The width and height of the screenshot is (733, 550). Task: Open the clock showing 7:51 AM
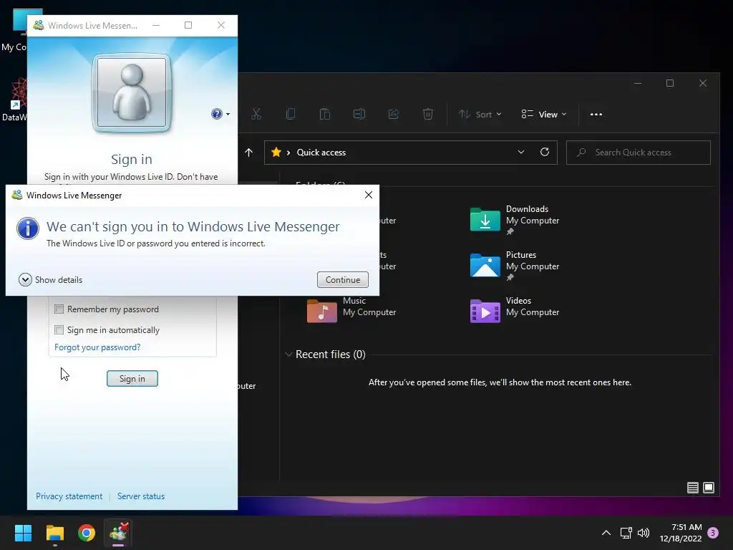(681, 533)
